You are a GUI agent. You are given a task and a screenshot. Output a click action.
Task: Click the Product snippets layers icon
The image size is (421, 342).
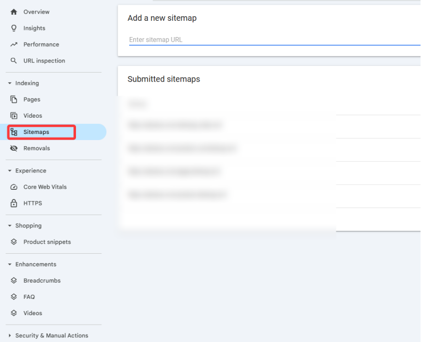coord(14,242)
